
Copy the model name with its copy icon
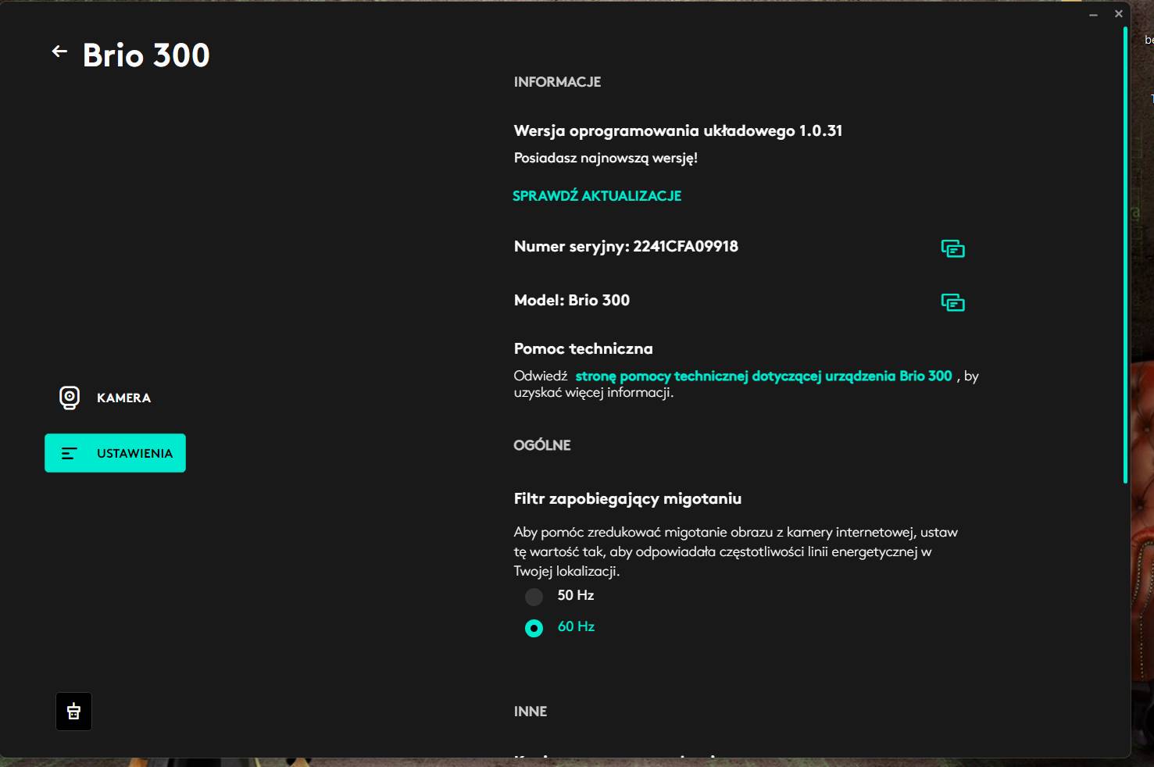click(952, 302)
